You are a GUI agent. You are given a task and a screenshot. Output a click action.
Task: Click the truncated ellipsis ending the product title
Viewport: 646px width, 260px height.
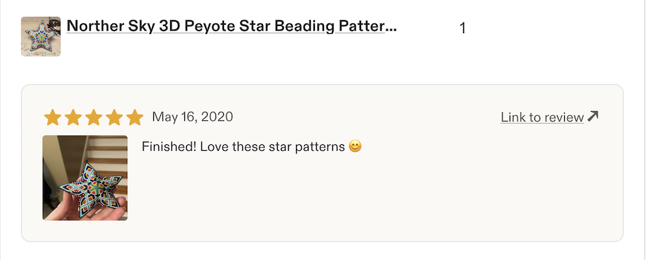(391, 27)
